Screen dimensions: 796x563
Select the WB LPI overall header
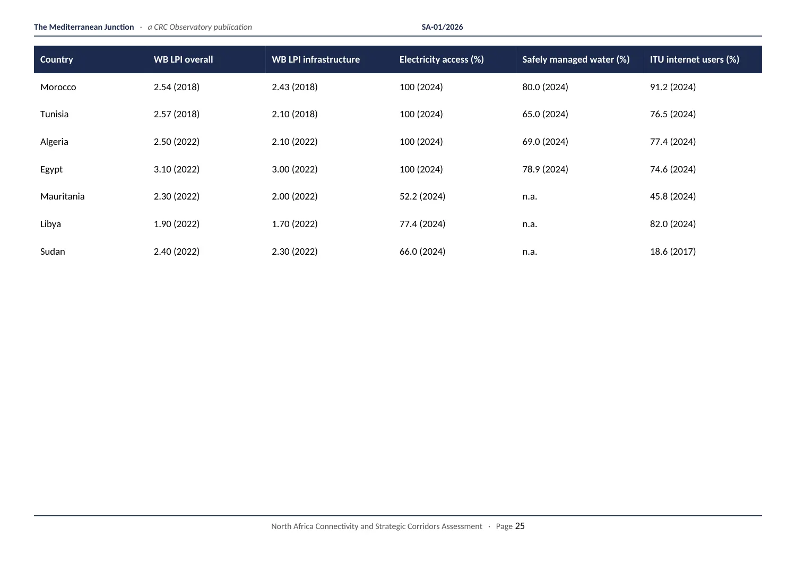tap(183, 59)
